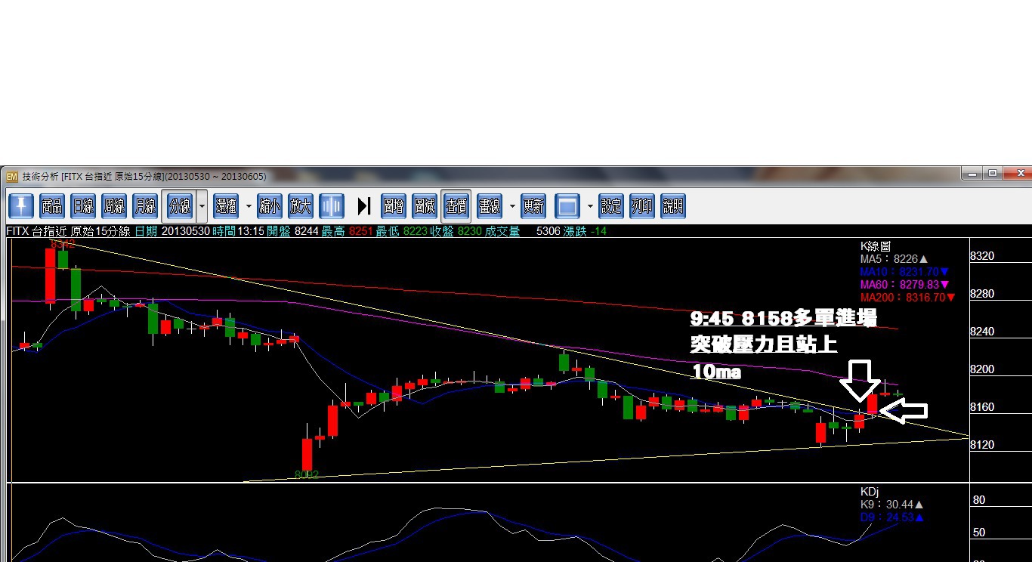
Task: Click the 漲跌 -14 change value
Action: coord(586,231)
